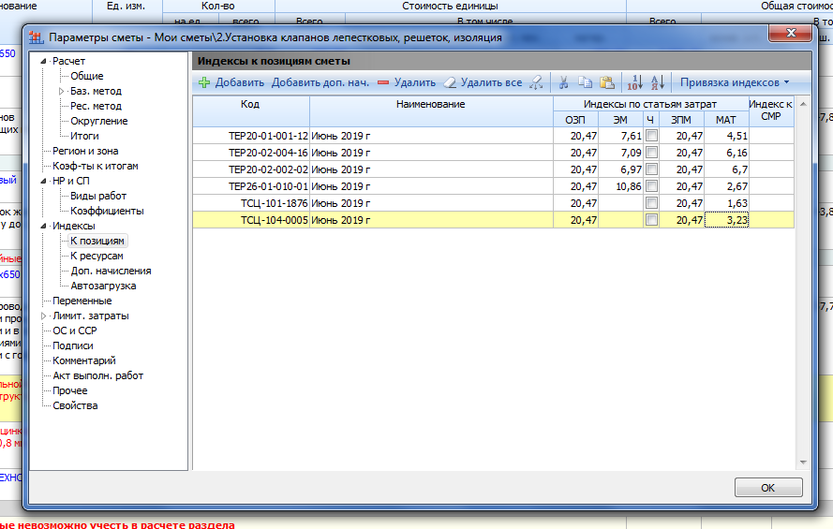Collapse the НР и СП tree node arrow
The height and width of the screenshot is (529, 833).
[44, 181]
